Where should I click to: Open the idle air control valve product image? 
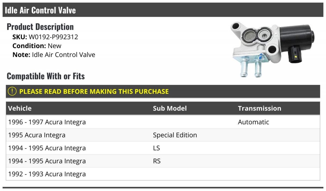(x=273, y=50)
